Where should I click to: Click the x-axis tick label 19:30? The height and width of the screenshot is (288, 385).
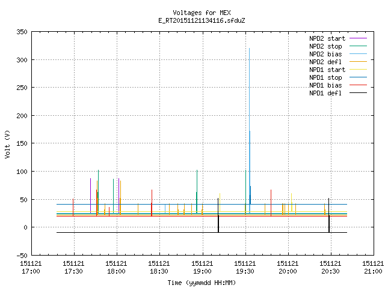click(x=245, y=271)
